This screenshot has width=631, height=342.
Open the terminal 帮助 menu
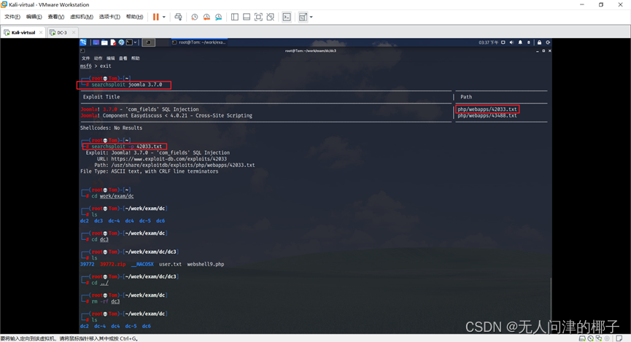pos(136,58)
